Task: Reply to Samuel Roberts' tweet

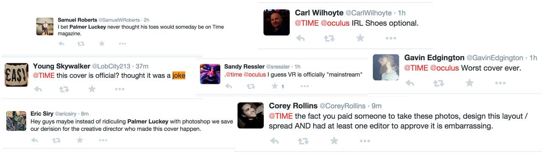Action: point(61,43)
